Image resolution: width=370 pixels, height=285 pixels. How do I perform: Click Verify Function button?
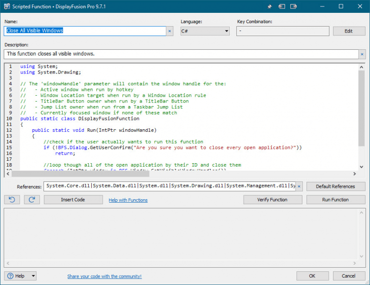[x=272, y=200]
